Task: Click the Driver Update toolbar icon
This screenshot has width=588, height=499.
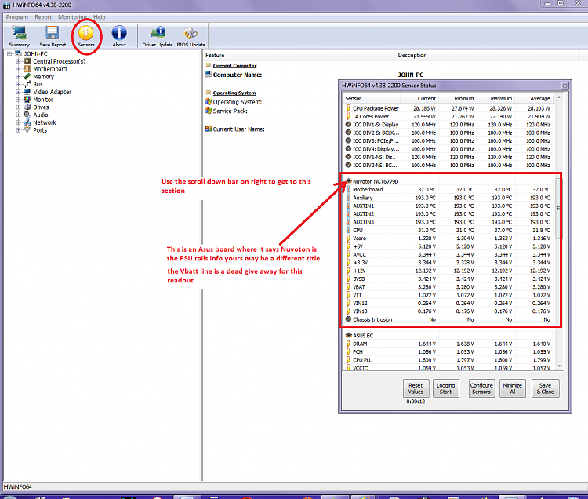Action: point(158,33)
